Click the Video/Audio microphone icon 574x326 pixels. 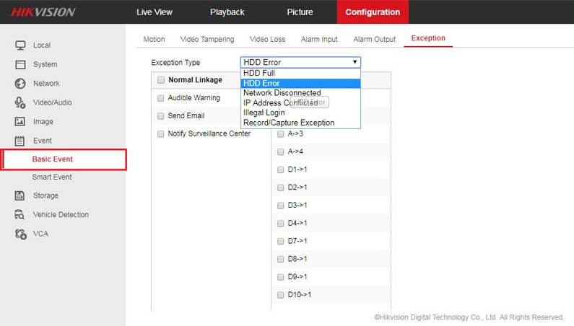coord(20,102)
